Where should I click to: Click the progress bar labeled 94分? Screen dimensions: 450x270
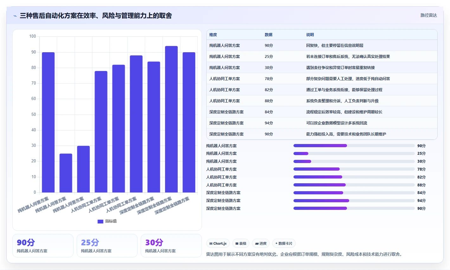[354, 200]
